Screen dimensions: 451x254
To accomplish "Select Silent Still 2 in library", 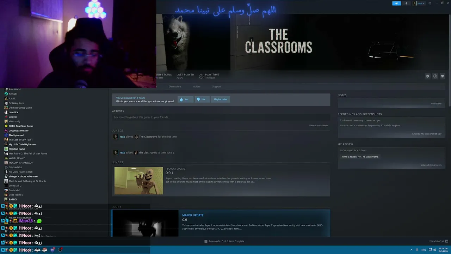I will [15, 186].
